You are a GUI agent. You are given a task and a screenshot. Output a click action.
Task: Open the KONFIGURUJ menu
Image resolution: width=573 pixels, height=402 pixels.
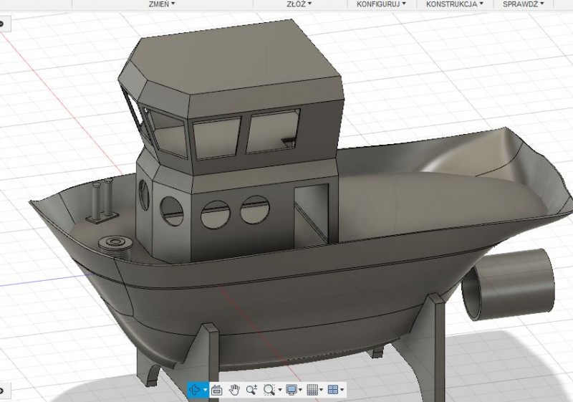click(381, 4)
